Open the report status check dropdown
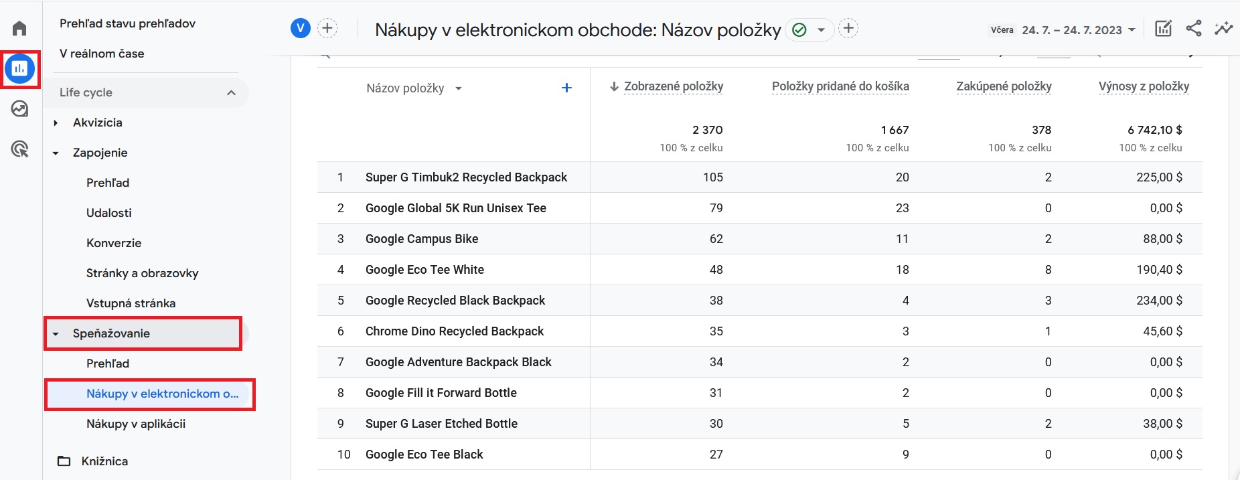1240x480 pixels. pyautogui.click(x=809, y=29)
